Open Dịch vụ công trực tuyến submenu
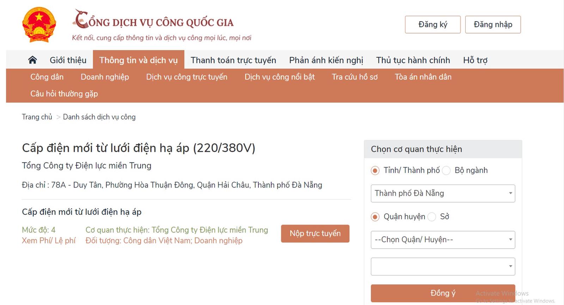This screenshot has width=564, height=305. tap(187, 77)
